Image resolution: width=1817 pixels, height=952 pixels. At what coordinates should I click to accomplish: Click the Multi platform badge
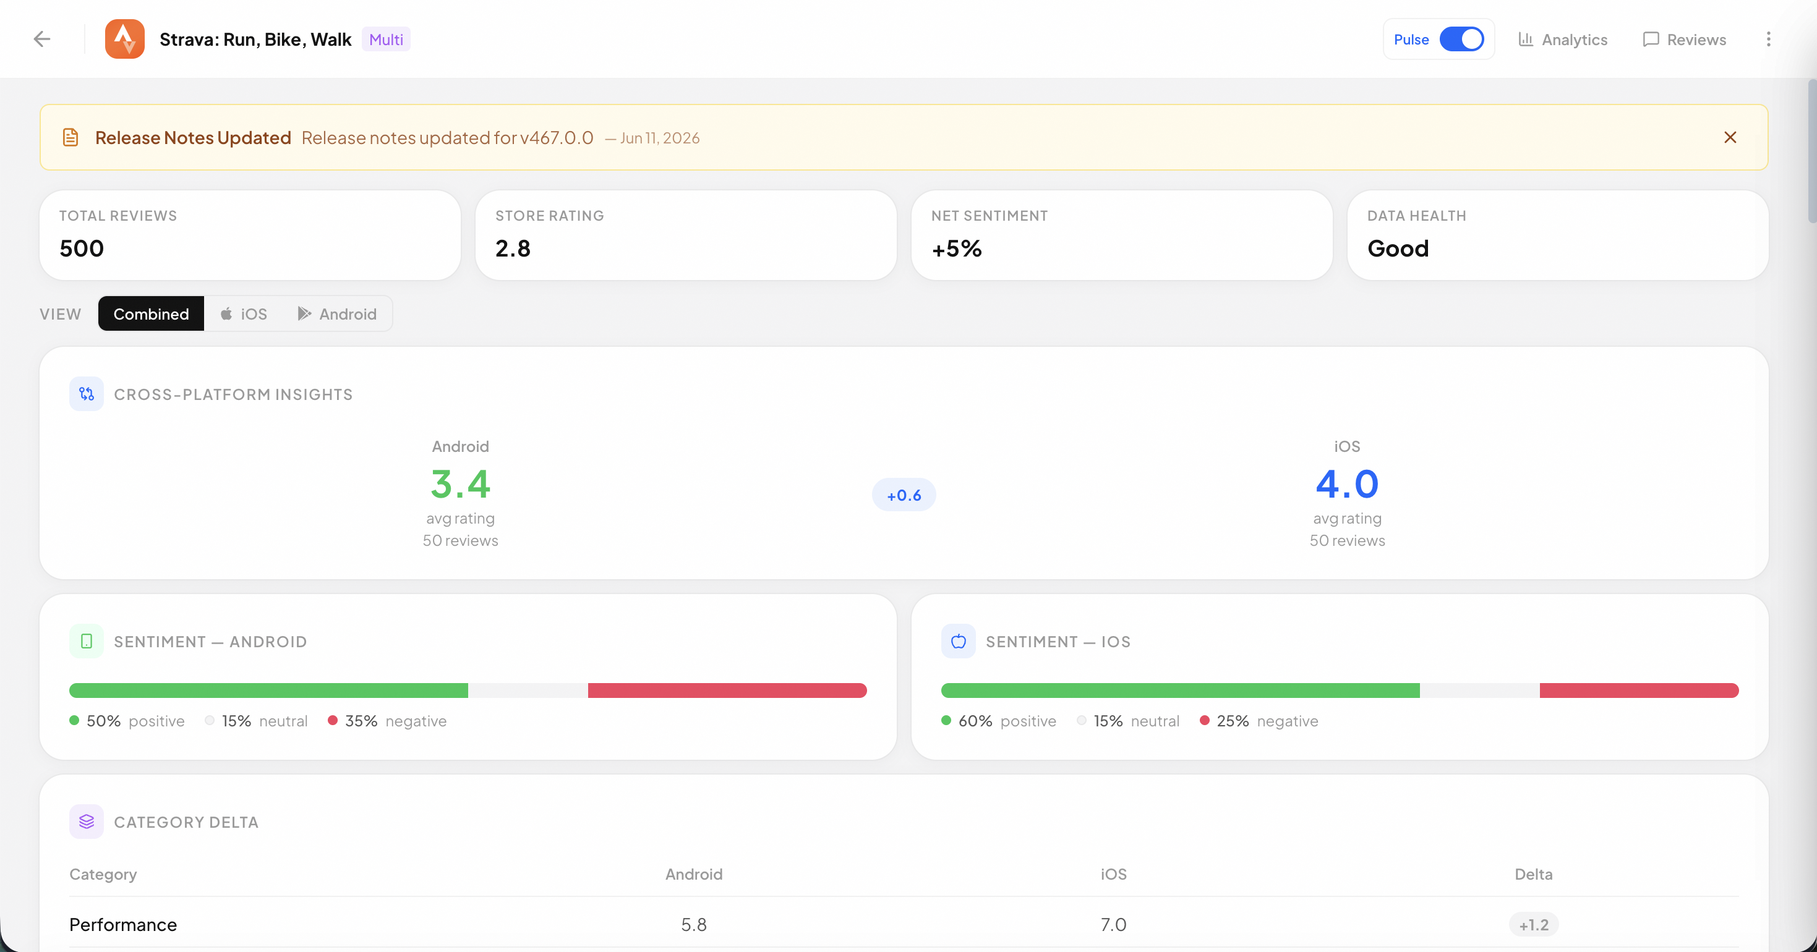(386, 40)
